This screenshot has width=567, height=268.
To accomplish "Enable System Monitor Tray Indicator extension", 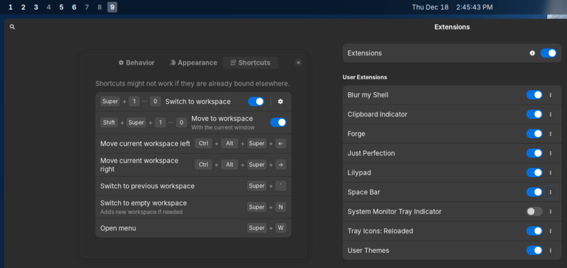I will point(534,211).
